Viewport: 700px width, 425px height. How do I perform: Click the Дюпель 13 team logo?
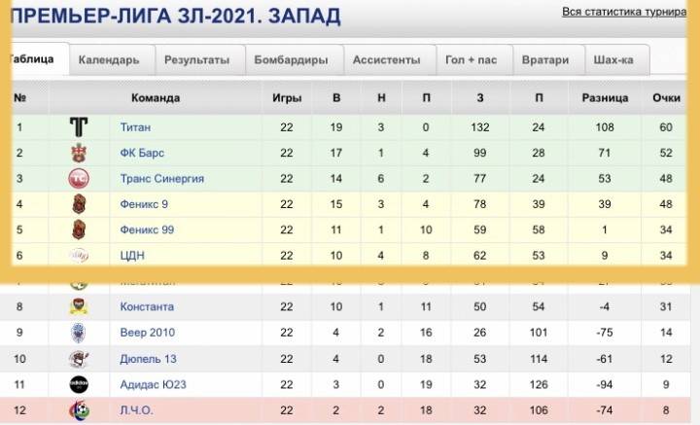point(79,359)
